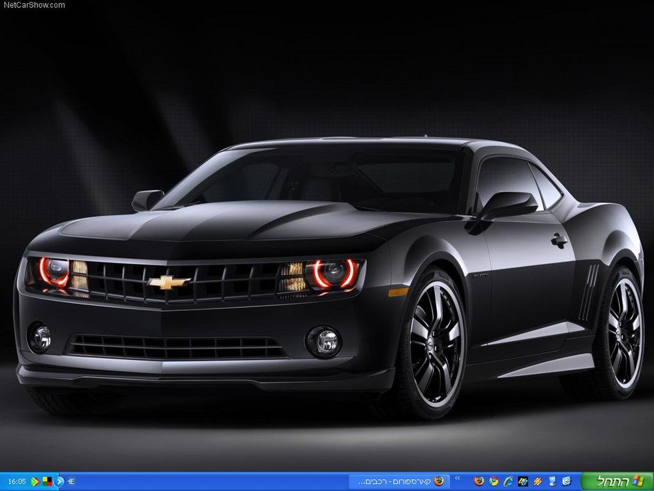Open Winamp lightning bolt icon

coord(538,481)
